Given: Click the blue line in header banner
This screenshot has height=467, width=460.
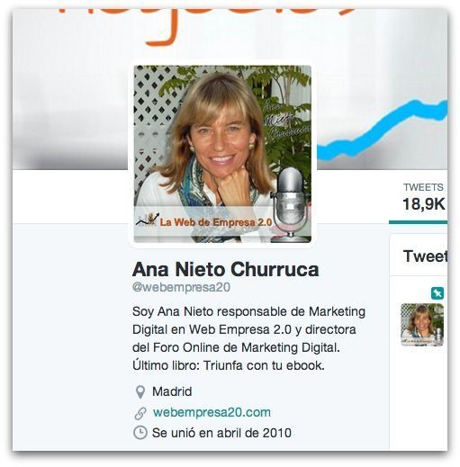Looking at the screenshot, I should tap(382, 129).
